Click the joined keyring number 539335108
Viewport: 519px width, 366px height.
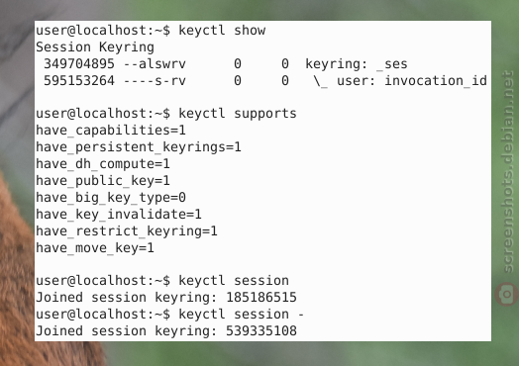tap(261, 331)
